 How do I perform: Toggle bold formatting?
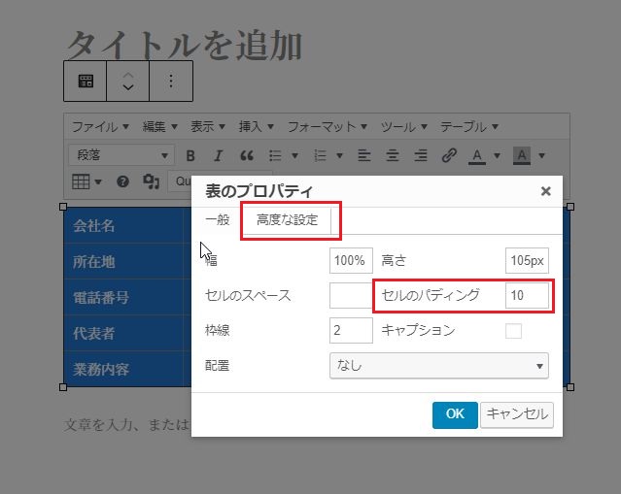tap(190, 156)
